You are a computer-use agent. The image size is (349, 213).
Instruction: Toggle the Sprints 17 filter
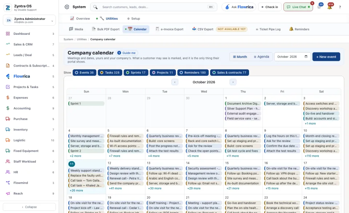click(x=136, y=72)
